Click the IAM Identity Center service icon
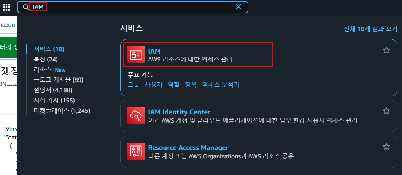Viewport: 402px width, 175px height. (x=136, y=116)
